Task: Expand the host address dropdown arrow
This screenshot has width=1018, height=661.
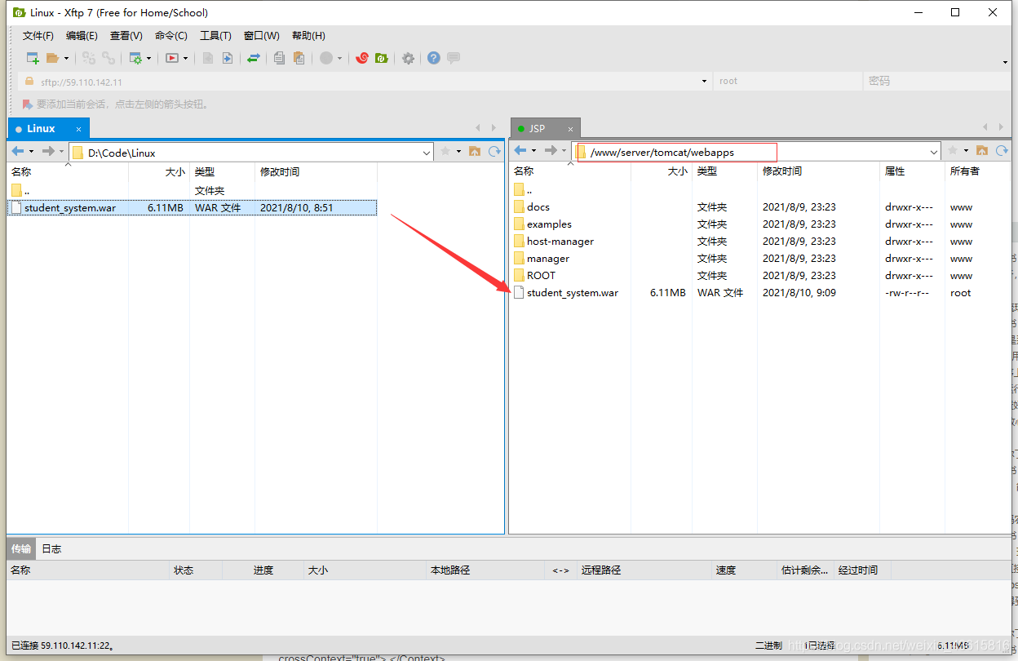Action: 704,82
